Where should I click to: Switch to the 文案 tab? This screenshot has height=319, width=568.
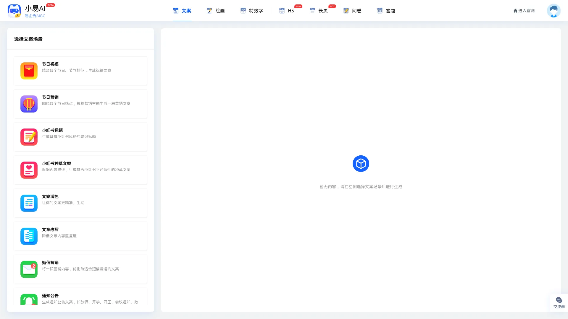(182, 11)
